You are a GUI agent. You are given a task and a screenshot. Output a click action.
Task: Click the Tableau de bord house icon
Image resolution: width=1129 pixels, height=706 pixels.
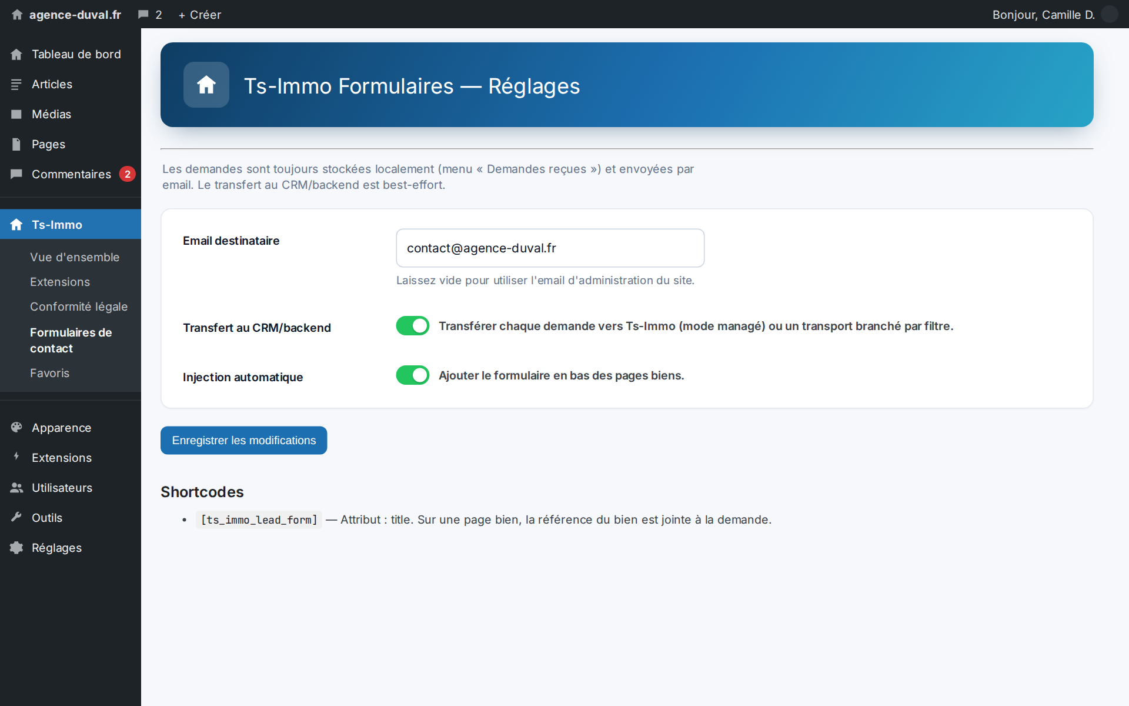pyautogui.click(x=16, y=54)
